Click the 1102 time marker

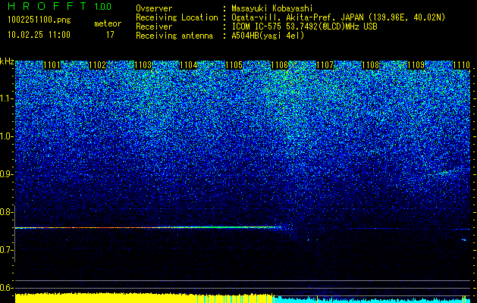pyautogui.click(x=97, y=65)
